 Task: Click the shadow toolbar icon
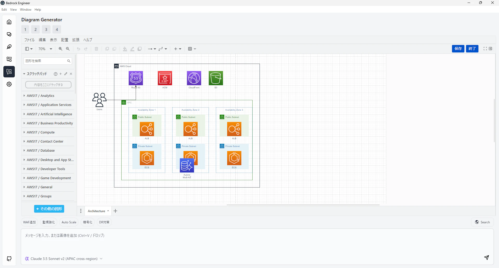140,49
